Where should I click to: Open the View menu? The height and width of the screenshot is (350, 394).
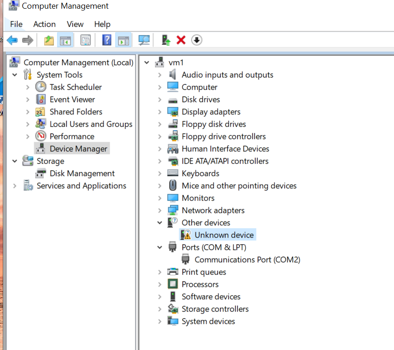(x=75, y=24)
